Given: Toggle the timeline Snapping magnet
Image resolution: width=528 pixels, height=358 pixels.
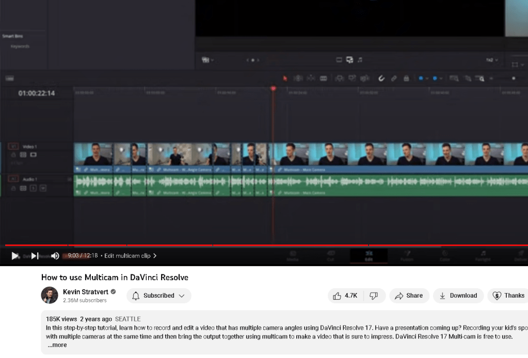Looking at the screenshot, I should tap(381, 78).
